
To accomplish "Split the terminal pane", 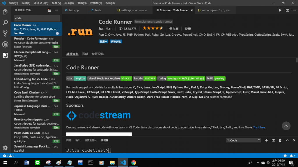I will click(273, 140).
